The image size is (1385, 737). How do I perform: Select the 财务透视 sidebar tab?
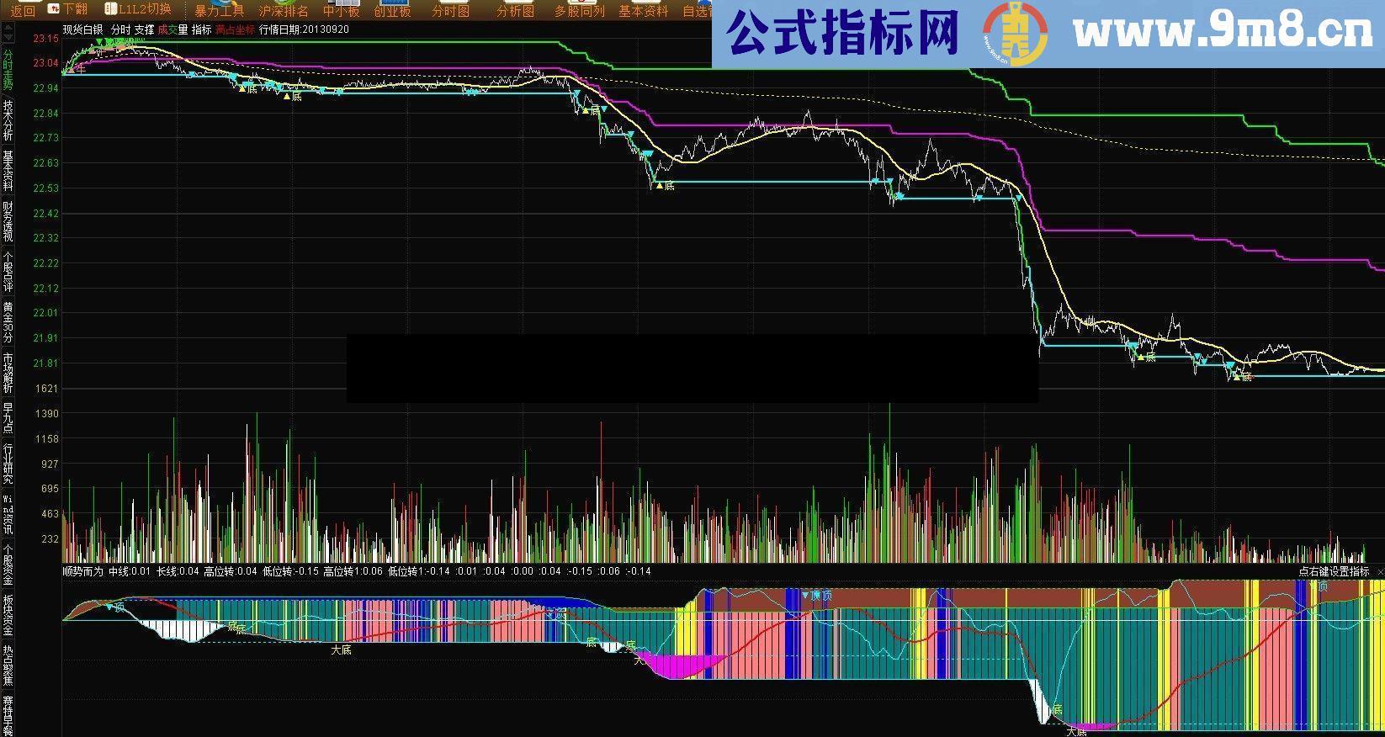coord(8,221)
